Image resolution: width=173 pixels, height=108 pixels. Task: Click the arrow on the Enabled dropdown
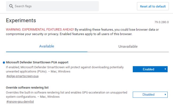pyautogui.click(x=165, y=69)
